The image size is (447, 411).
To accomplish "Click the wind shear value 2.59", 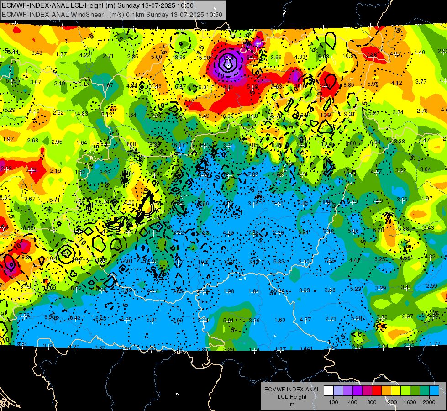I will pos(432,285).
